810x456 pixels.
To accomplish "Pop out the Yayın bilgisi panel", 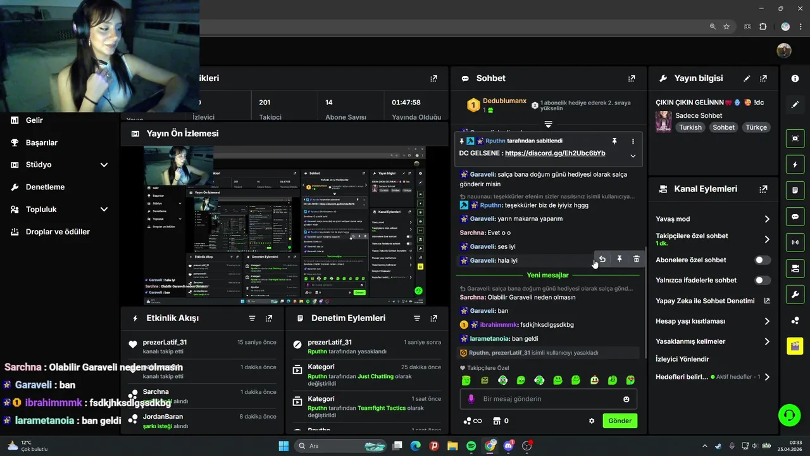I will pyautogui.click(x=763, y=79).
